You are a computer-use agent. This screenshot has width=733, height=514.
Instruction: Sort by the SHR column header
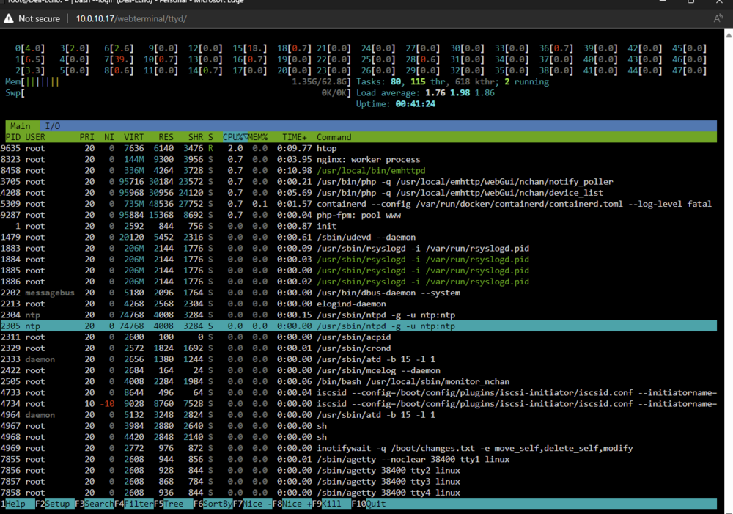click(196, 137)
